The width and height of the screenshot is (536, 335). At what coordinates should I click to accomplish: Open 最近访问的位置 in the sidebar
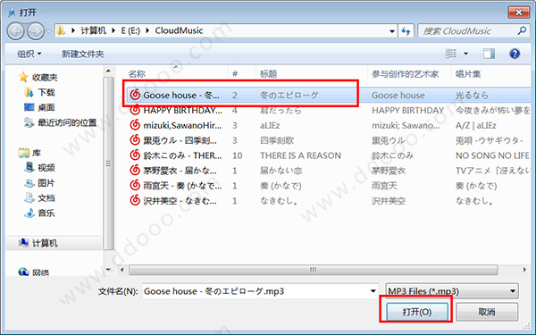pos(67,122)
